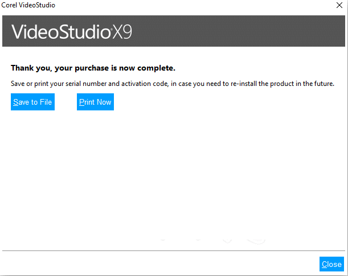Screen dimensions: 348x276
Task: Print the serial number with Print Now
Action: pyautogui.click(x=95, y=102)
